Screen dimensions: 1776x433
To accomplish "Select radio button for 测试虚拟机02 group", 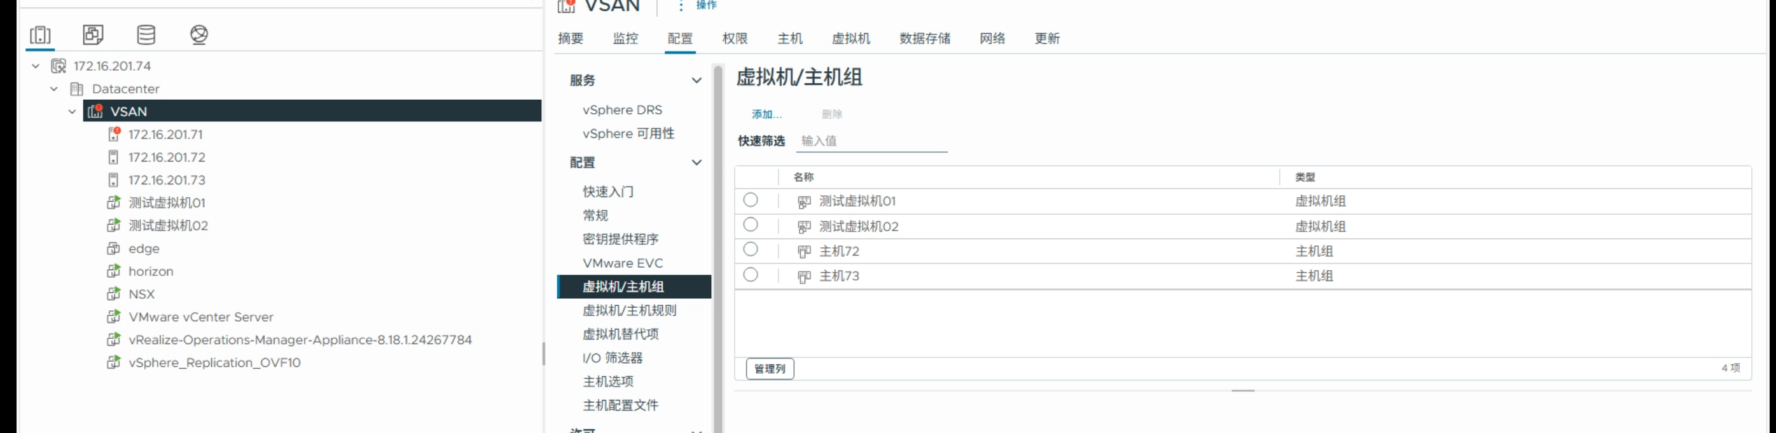I will click(751, 225).
